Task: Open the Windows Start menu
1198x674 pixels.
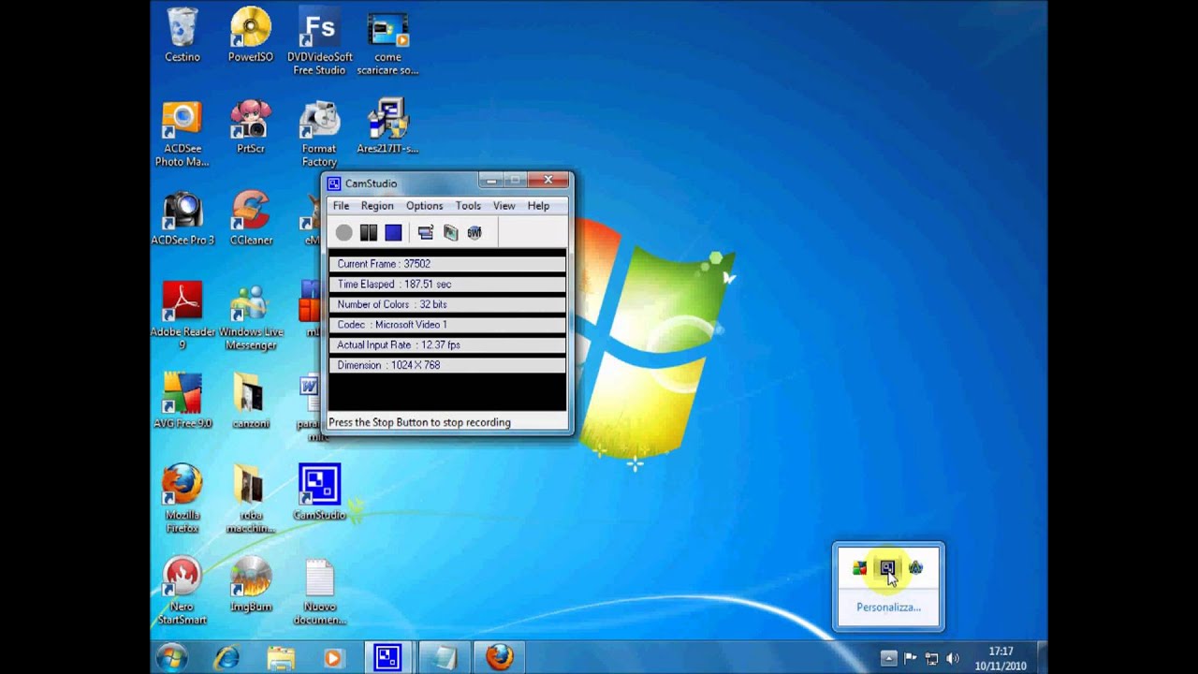Action: (171, 657)
